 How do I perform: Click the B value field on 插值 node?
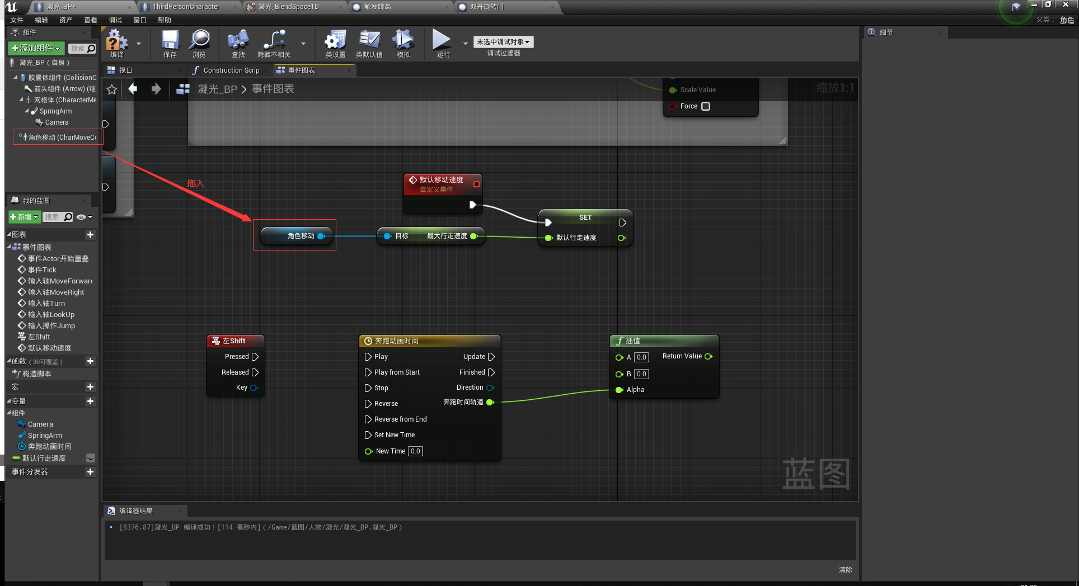pyautogui.click(x=641, y=374)
